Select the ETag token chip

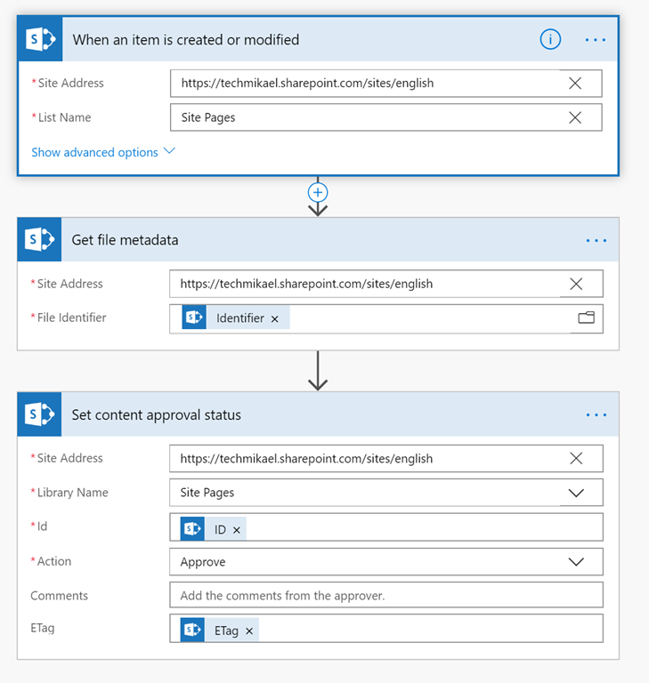point(220,630)
